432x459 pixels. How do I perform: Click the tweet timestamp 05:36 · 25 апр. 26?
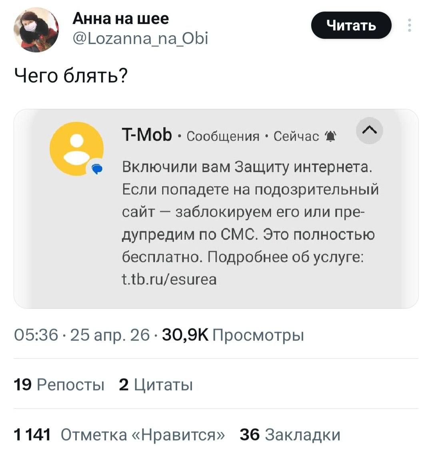[82, 335]
